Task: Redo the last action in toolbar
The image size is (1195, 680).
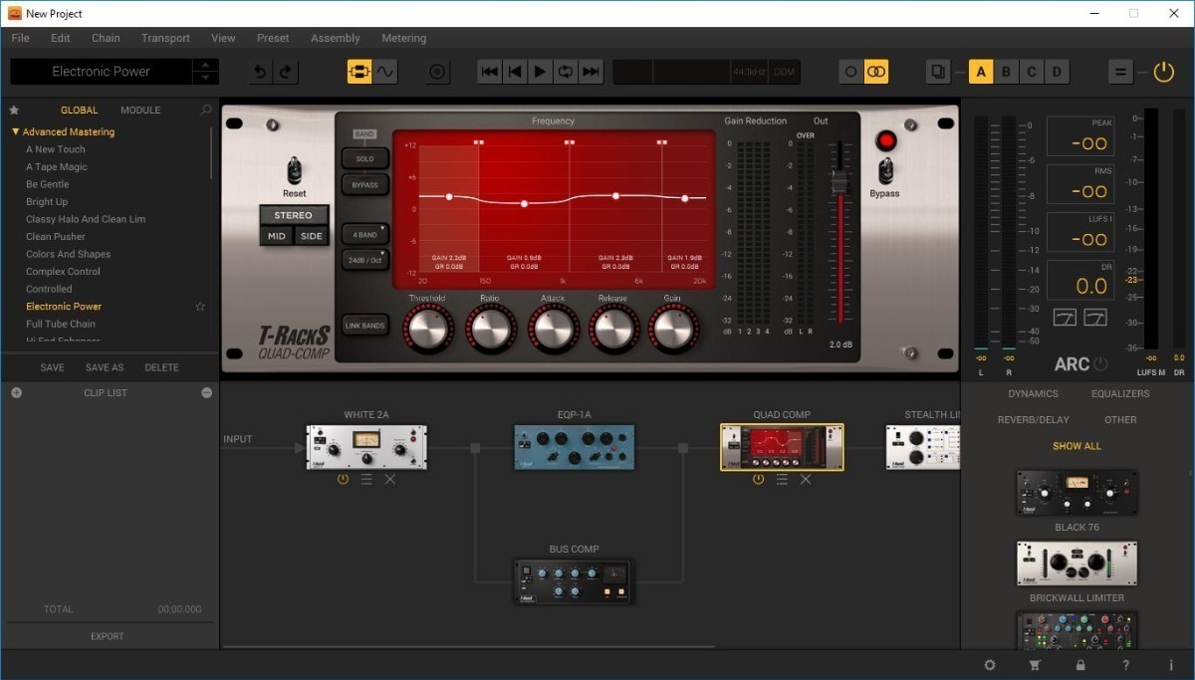Action: click(285, 72)
